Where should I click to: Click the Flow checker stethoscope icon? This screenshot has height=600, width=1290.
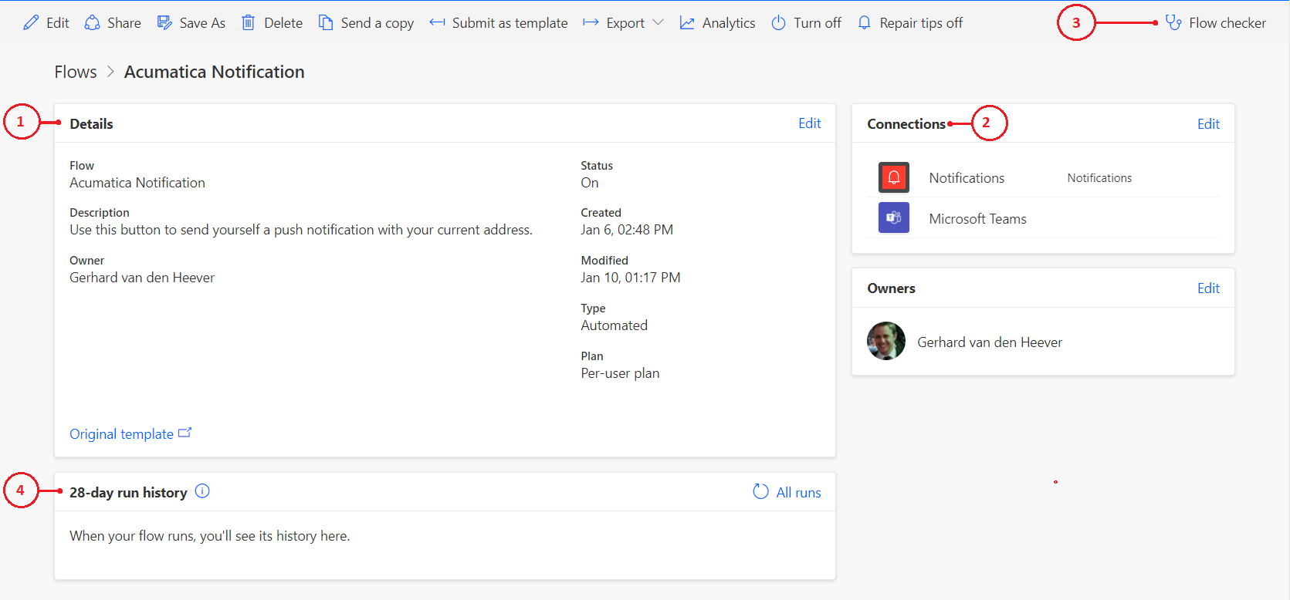point(1173,23)
